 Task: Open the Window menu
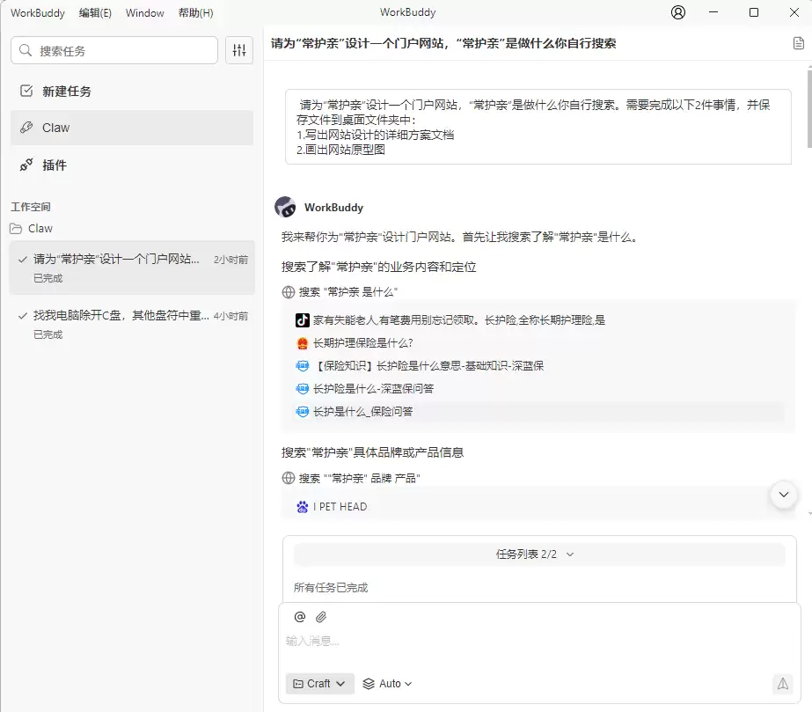tap(144, 13)
